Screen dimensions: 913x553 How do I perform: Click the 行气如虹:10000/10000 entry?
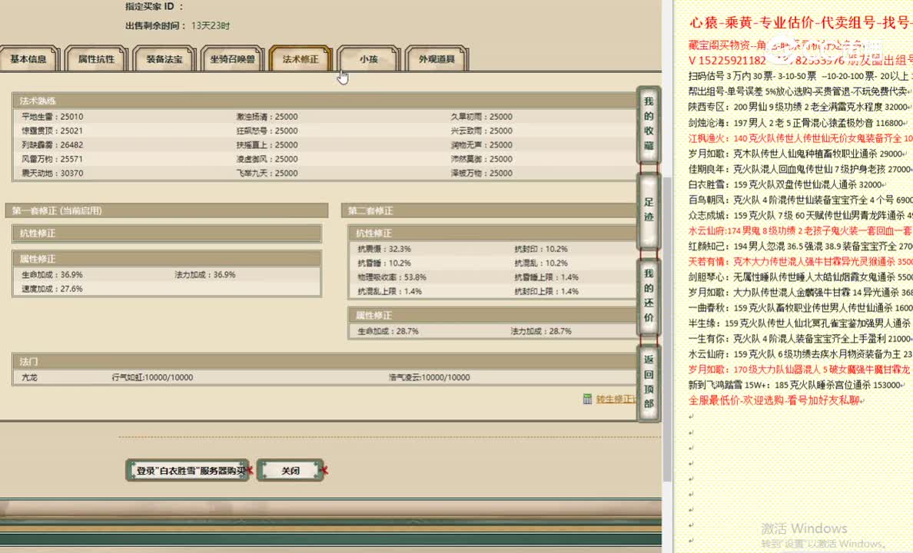(153, 377)
